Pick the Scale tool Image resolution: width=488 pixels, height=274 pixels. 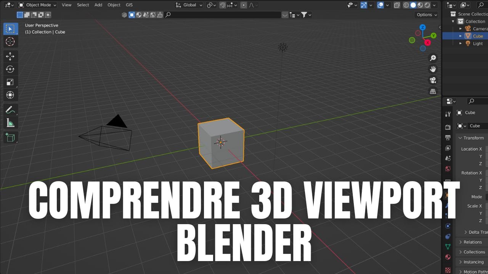10,82
